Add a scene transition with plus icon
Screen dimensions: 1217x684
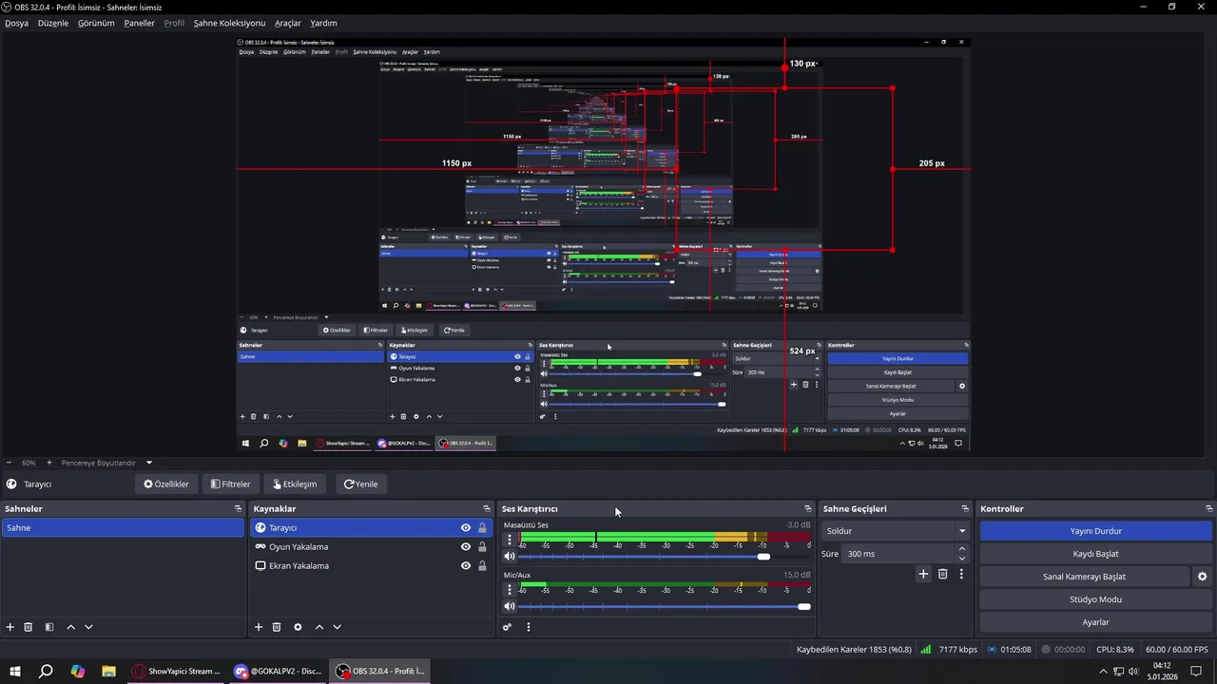(923, 574)
